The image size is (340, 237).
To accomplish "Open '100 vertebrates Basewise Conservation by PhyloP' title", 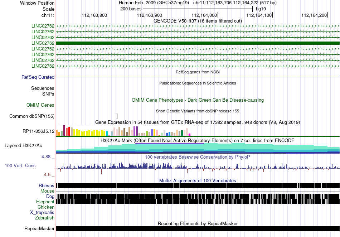I will click(198, 157).
